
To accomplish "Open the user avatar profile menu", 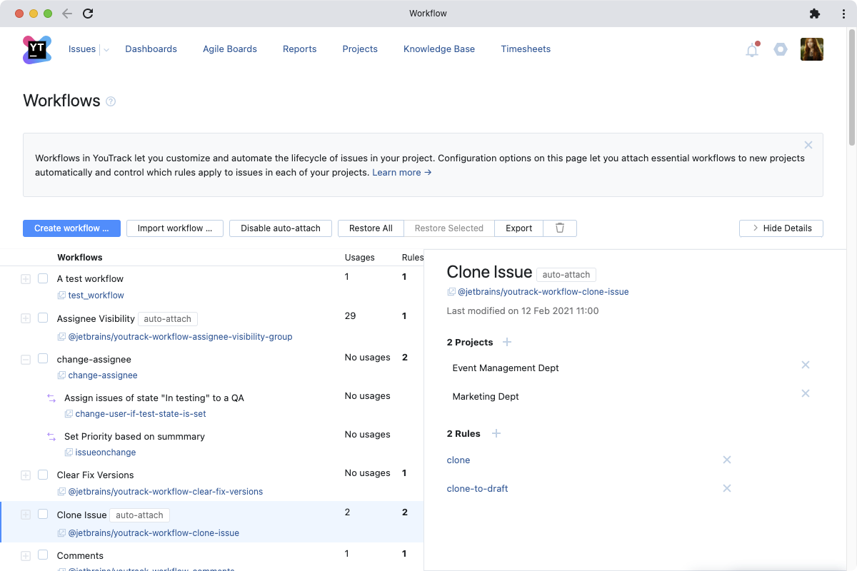I will (812, 49).
